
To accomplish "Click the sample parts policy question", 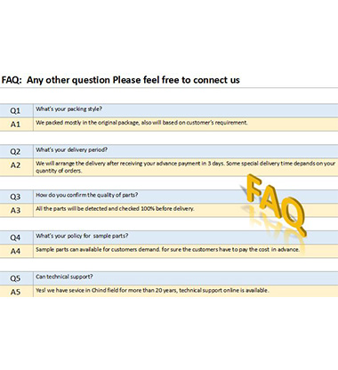I will tap(82, 236).
